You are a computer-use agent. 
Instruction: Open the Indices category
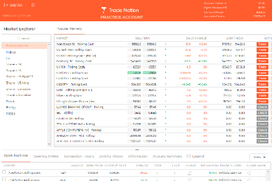click(11, 52)
